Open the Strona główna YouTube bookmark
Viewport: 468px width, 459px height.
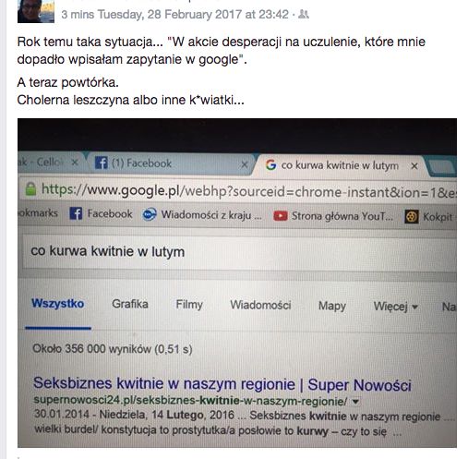[333, 216]
